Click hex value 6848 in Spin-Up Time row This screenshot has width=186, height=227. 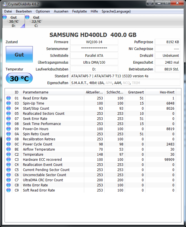coord(170,103)
